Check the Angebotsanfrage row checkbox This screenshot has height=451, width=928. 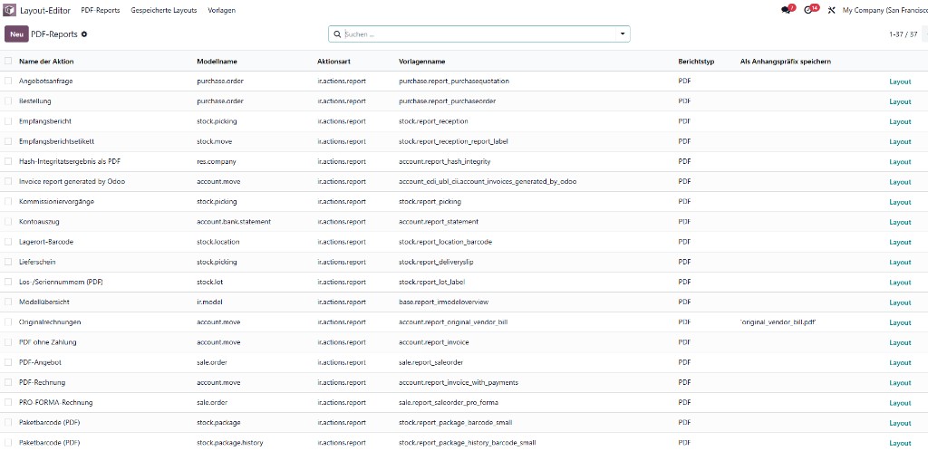click(8, 81)
